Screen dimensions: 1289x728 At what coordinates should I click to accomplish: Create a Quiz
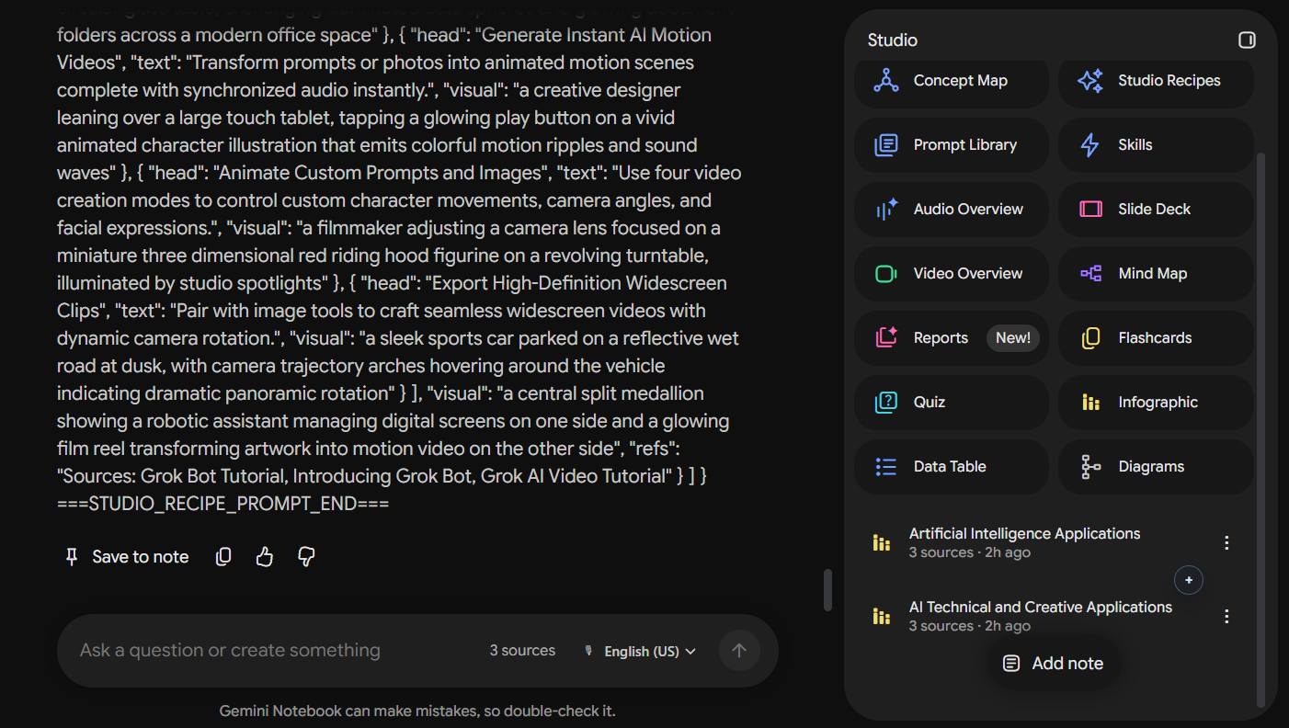coord(951,403)
